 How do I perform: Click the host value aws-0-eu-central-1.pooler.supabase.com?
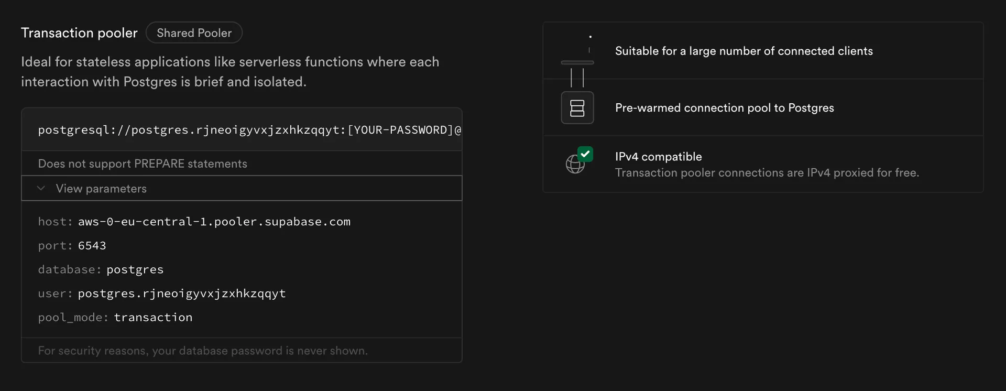(x=214, y=222)
